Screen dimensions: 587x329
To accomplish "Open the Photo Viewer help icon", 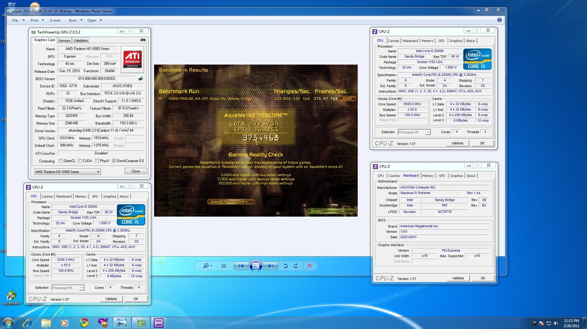I will 499,20.
